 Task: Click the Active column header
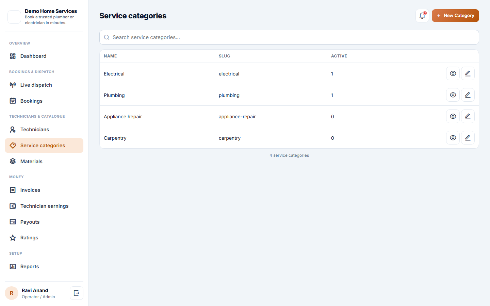(x=339, y=56)
